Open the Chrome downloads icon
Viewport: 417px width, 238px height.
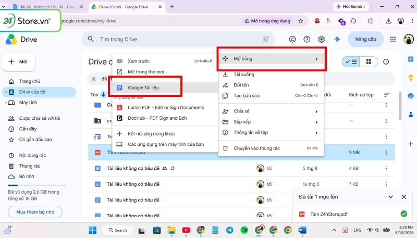tap(388, 21)
